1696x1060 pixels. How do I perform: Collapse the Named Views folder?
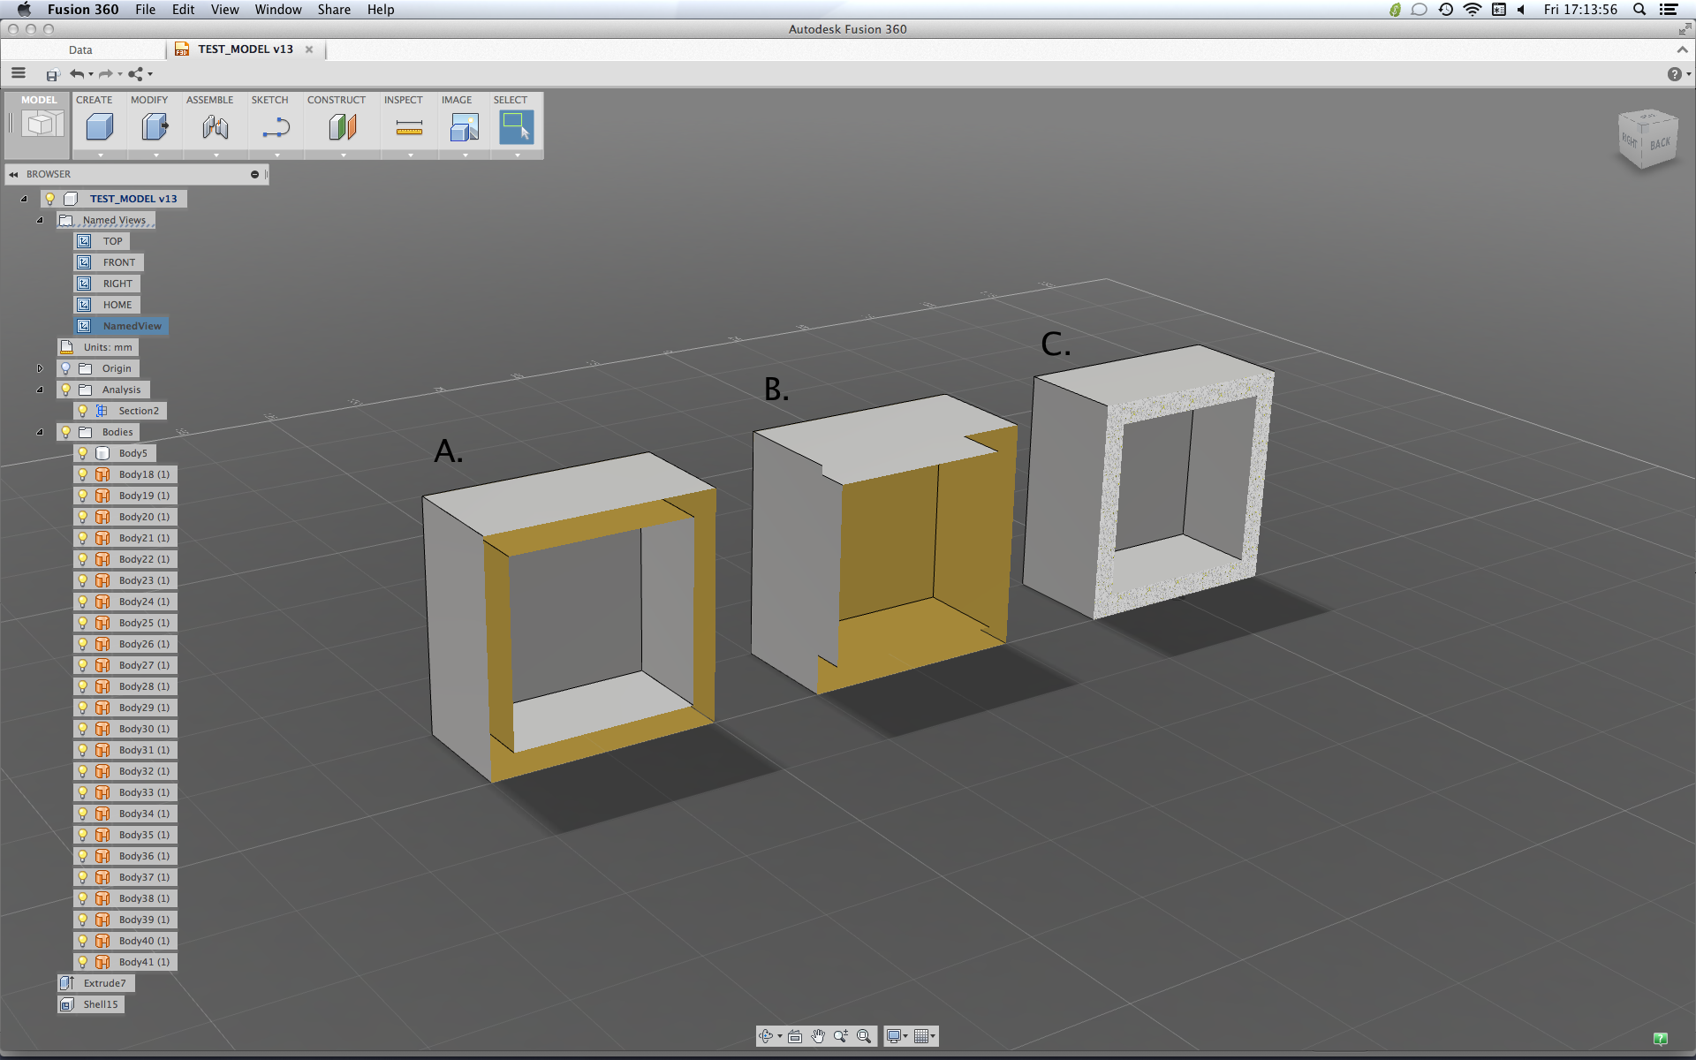40,220
